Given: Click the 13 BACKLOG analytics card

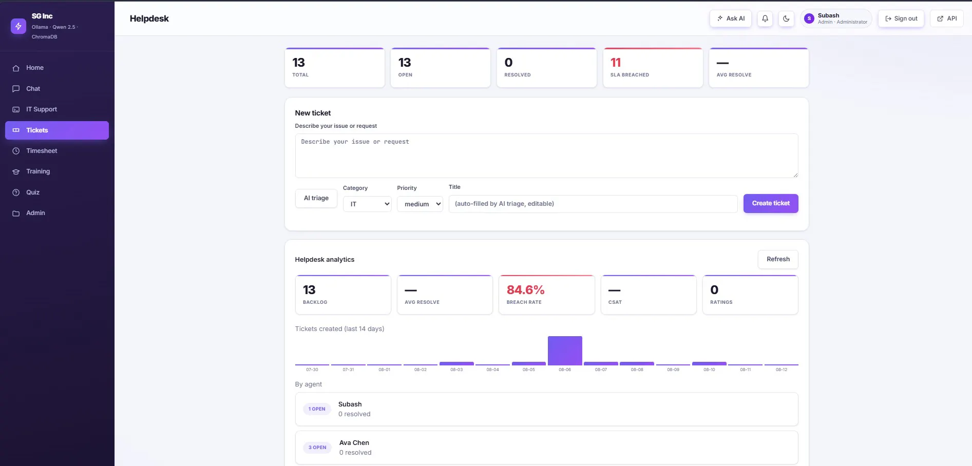Looking at the screenshot, I should (343, 295).
